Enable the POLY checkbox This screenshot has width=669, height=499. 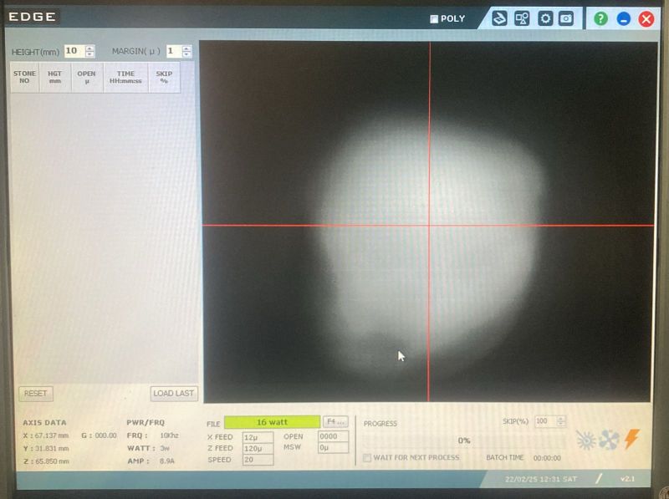[434, 19]
